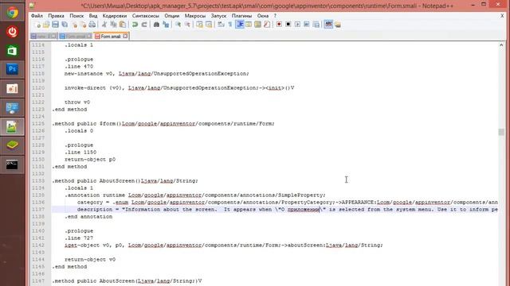Close document with menu bar X
510x286 pixels.
(x=502, y=16)
